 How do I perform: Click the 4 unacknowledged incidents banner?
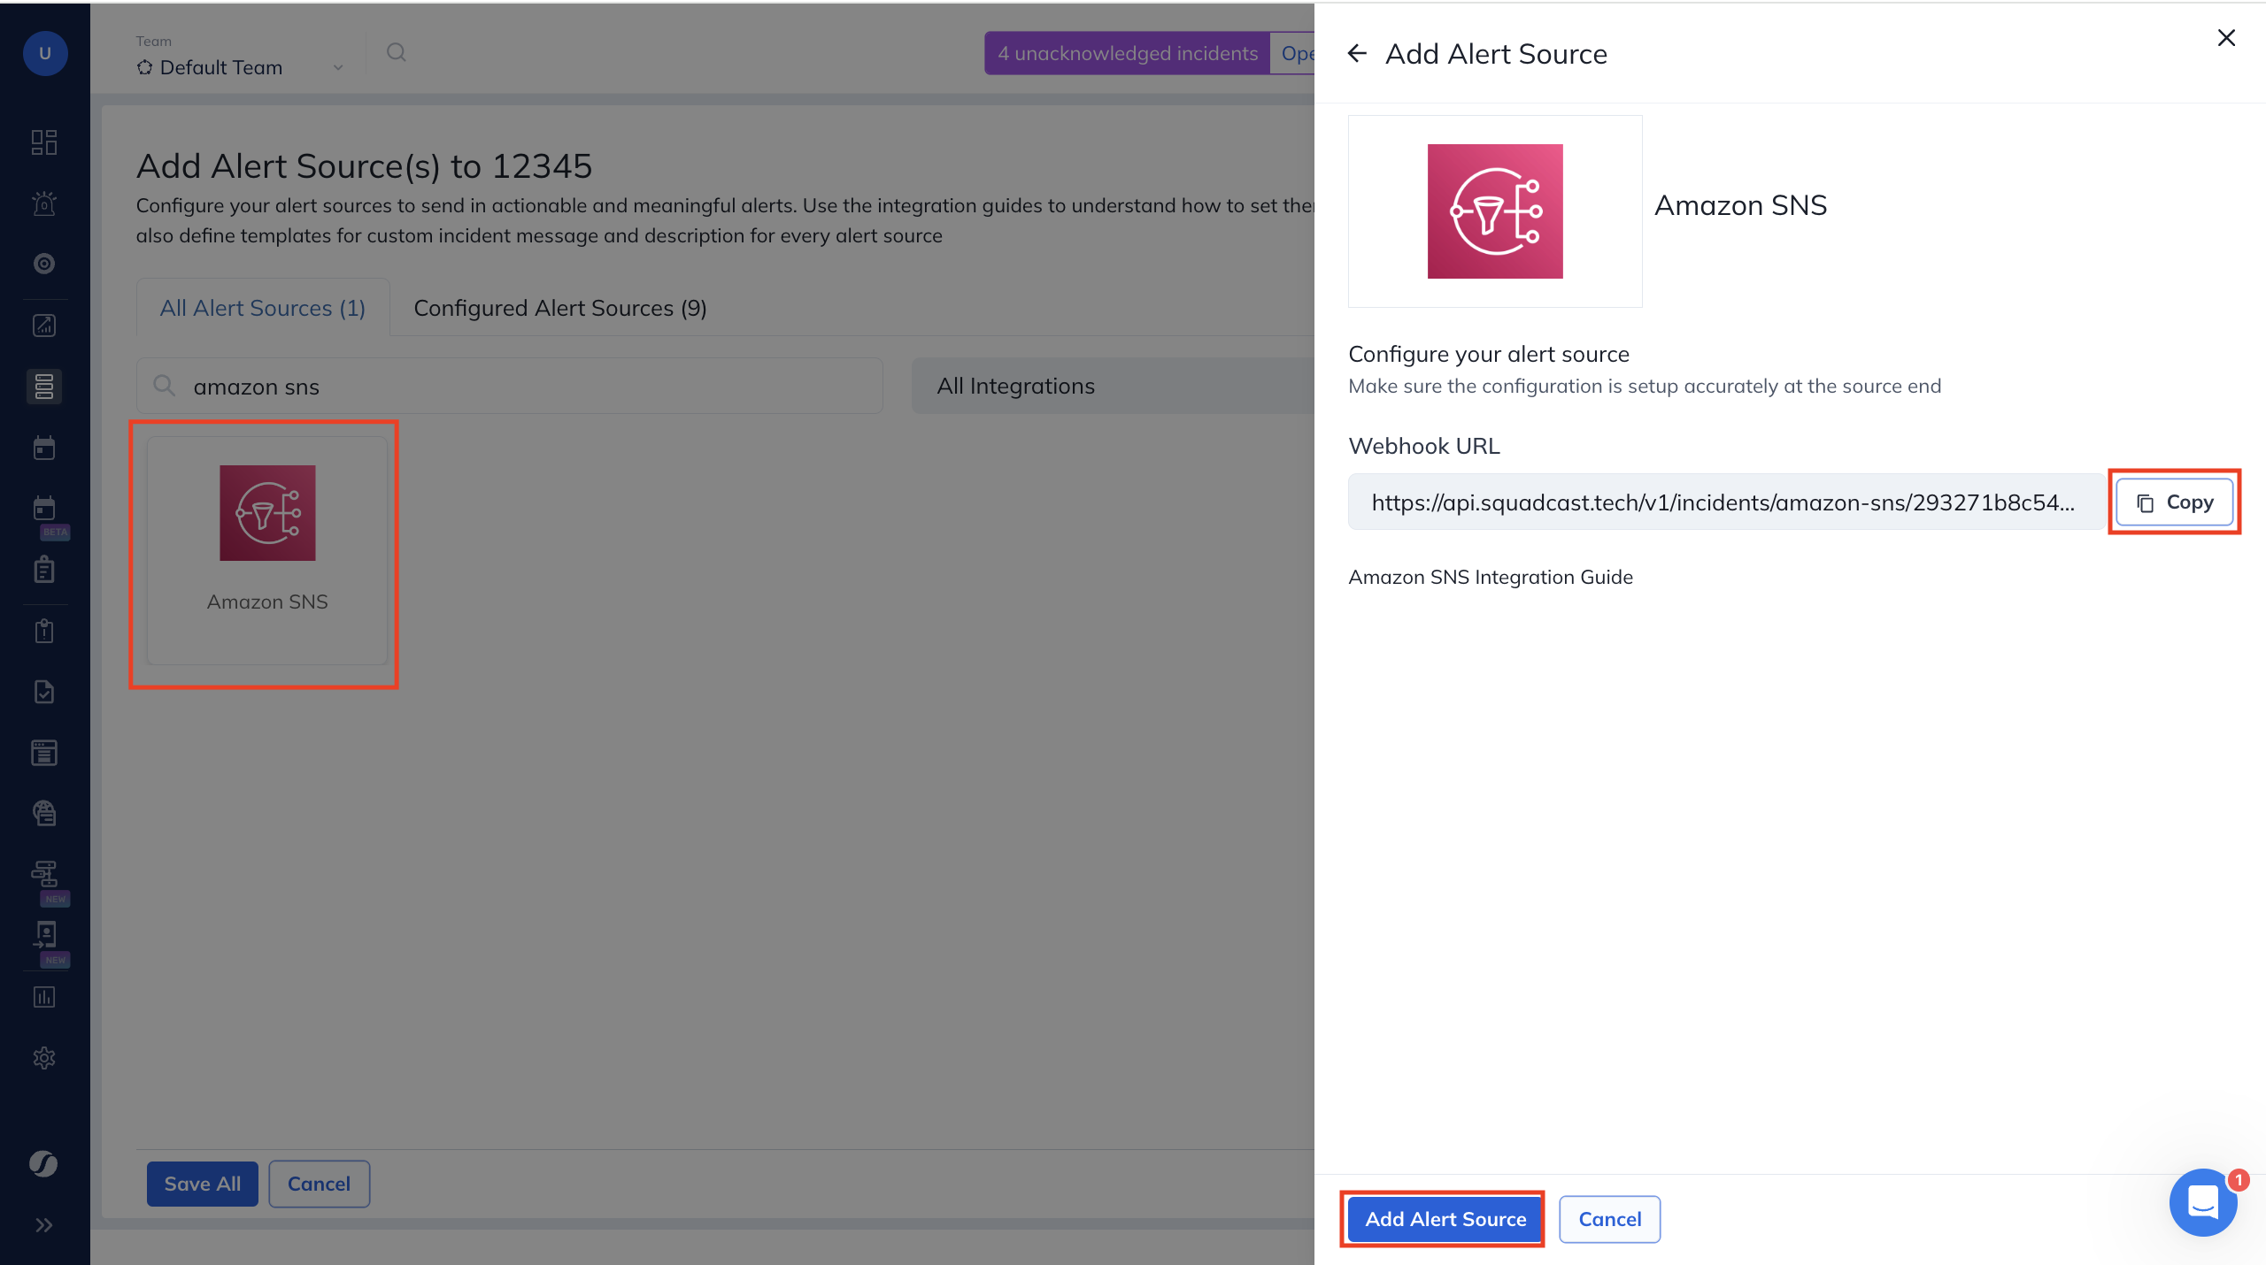point(1128,53)
